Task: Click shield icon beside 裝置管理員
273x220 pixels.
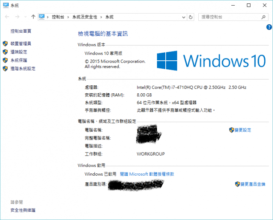Action: click(5, 44)
